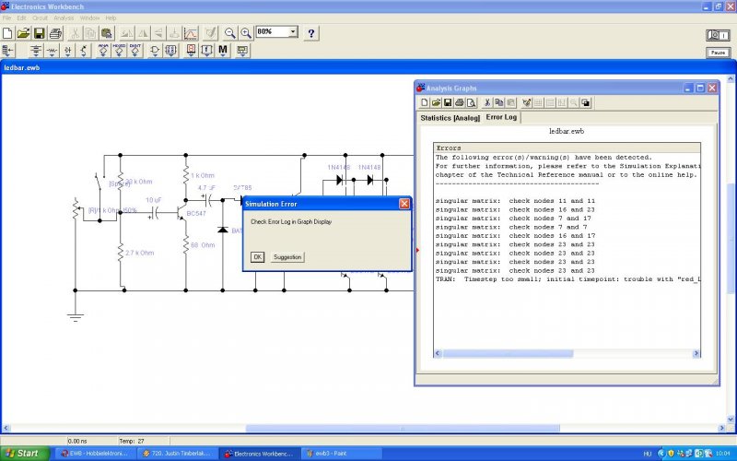This screenshot has height=461, width=737.
Task: Click the BC547 transistor in circuit
Action: [183, 213]
